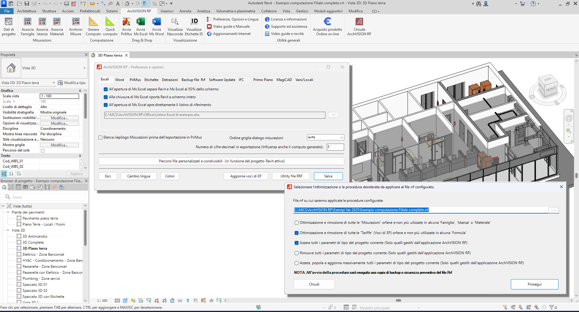The height and width of the screenshot is (312, 579).
Task: Toggle separa Revit e Ms Excel 50% checkbox
Action: (x=106, y=89)
